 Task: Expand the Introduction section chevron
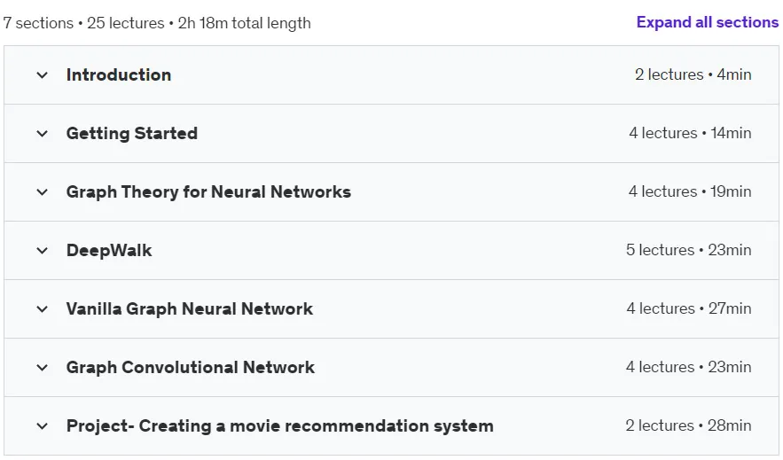tap(43, 75)
